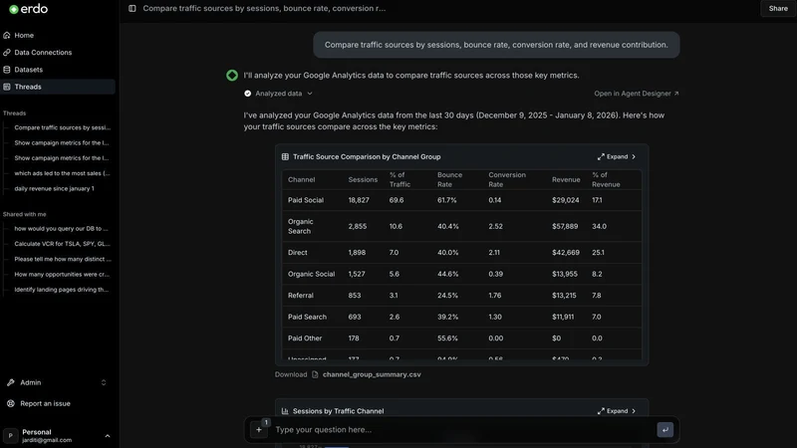The image size is (797, 448).
Task: Click the green agent avatar icon
Action: (232, 76)
